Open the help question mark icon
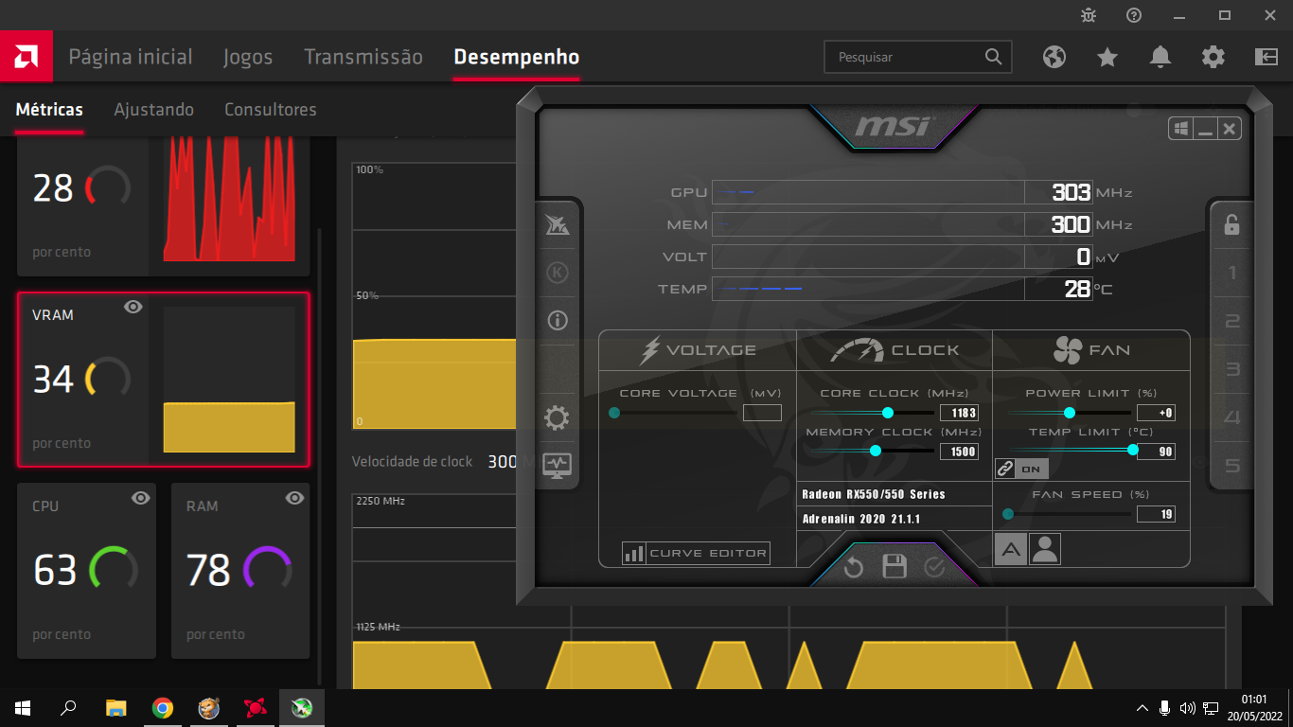Viewport: 1293px width, 727px height. [1134, 15]
